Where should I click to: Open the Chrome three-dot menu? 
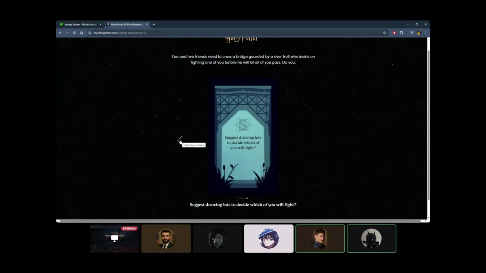(x=426, y=33)
